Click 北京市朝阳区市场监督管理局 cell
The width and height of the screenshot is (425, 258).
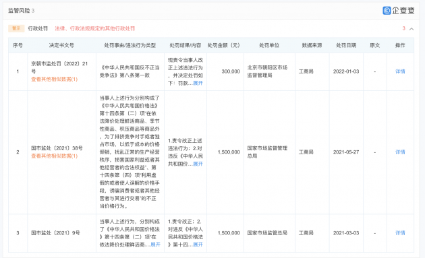tap(267, 71)
